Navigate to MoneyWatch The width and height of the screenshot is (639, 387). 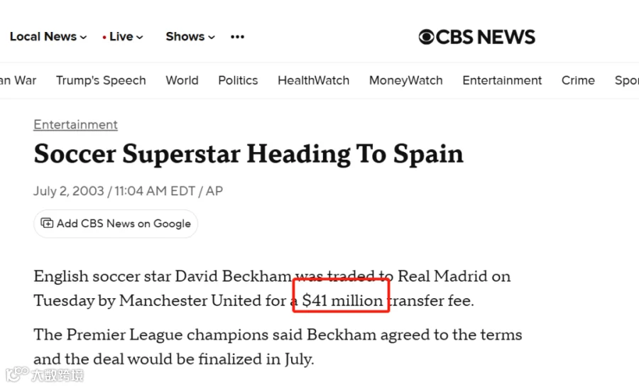pos(406,80)
